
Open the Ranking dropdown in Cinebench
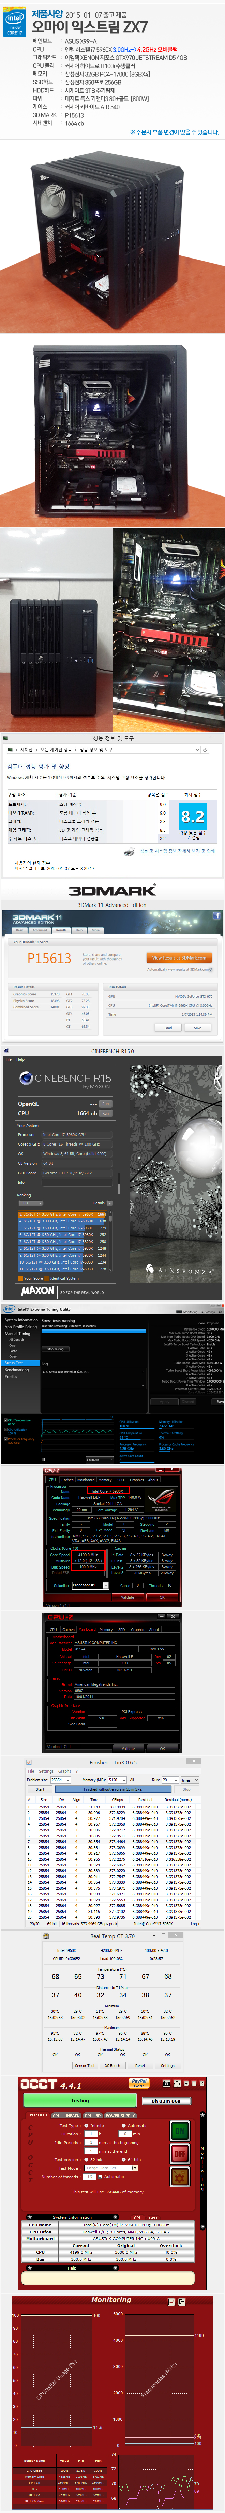[x=30, y=1204]
